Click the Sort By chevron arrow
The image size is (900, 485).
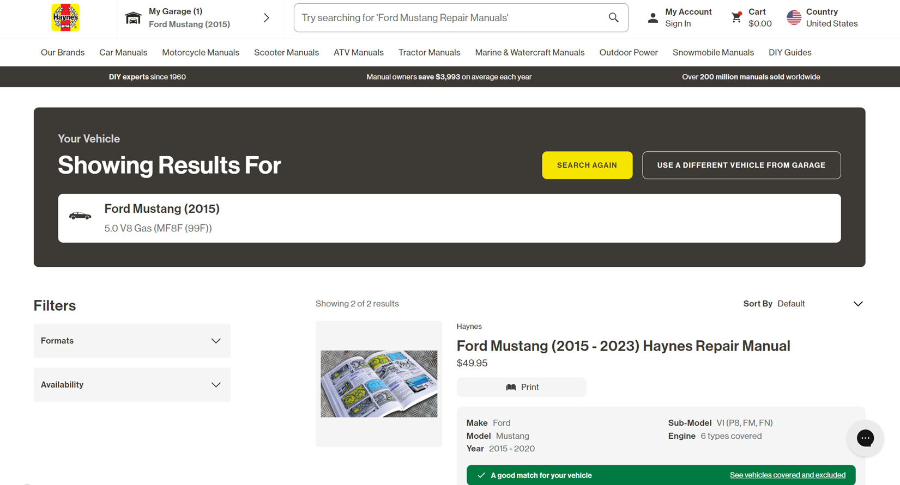857,304
